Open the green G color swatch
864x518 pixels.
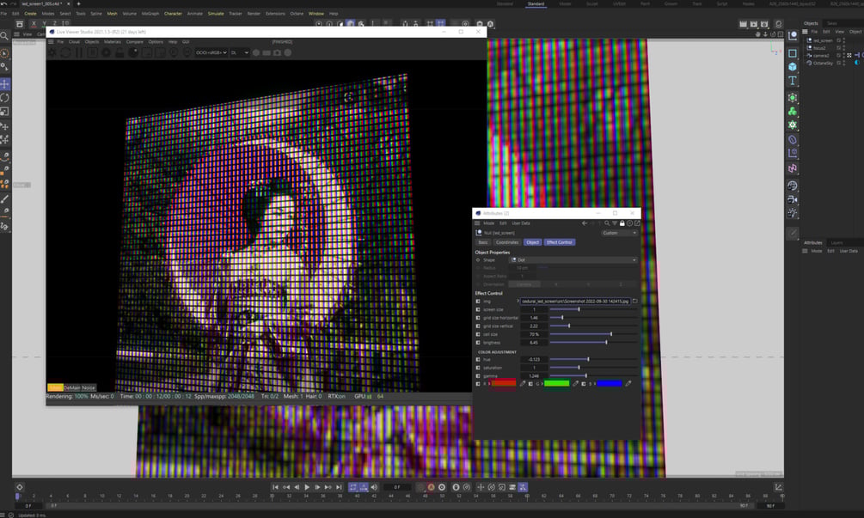point(556,384)
